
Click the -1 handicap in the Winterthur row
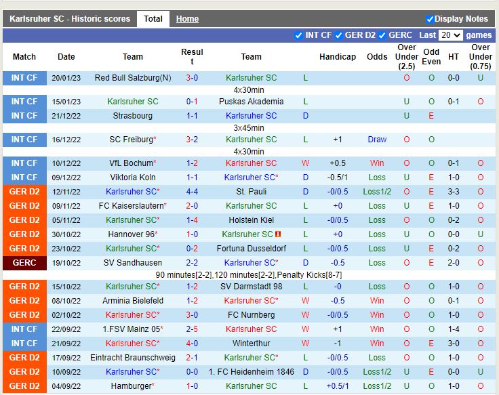pos(338,344)
